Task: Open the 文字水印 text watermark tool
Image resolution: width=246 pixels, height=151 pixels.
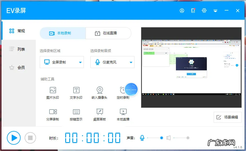Action: pos(76,93)
